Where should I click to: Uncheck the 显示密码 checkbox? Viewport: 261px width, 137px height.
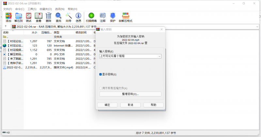pos(101,75)
